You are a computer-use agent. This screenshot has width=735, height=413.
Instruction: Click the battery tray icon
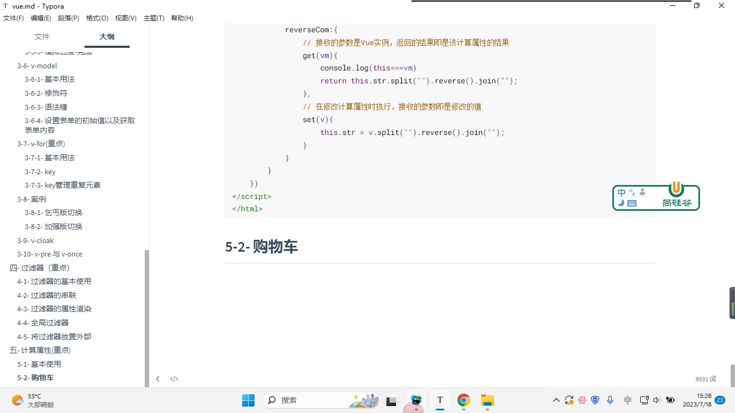tap(670, 400)
